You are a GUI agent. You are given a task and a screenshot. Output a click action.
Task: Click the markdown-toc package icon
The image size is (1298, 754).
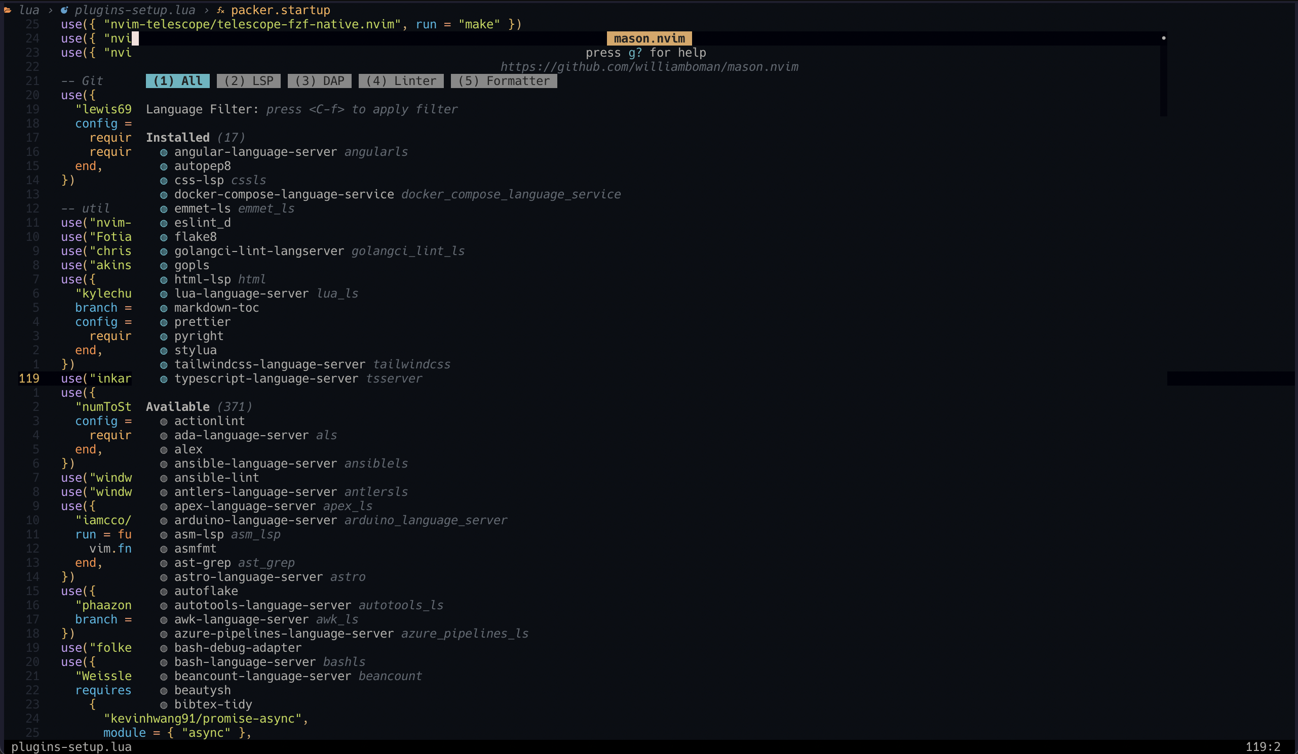(164, 308)
